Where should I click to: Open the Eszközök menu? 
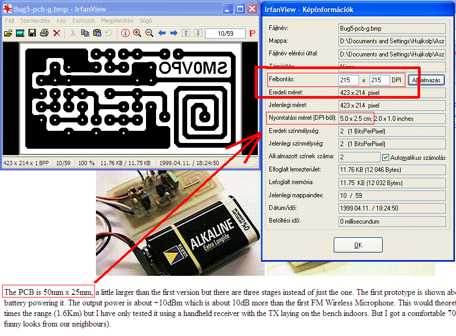[84, 21]
